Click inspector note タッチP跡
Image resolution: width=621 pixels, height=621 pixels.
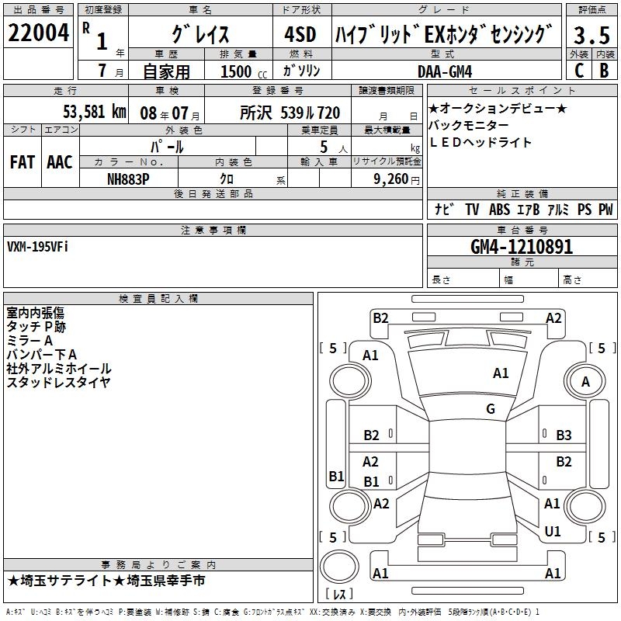tap(36, 327)
